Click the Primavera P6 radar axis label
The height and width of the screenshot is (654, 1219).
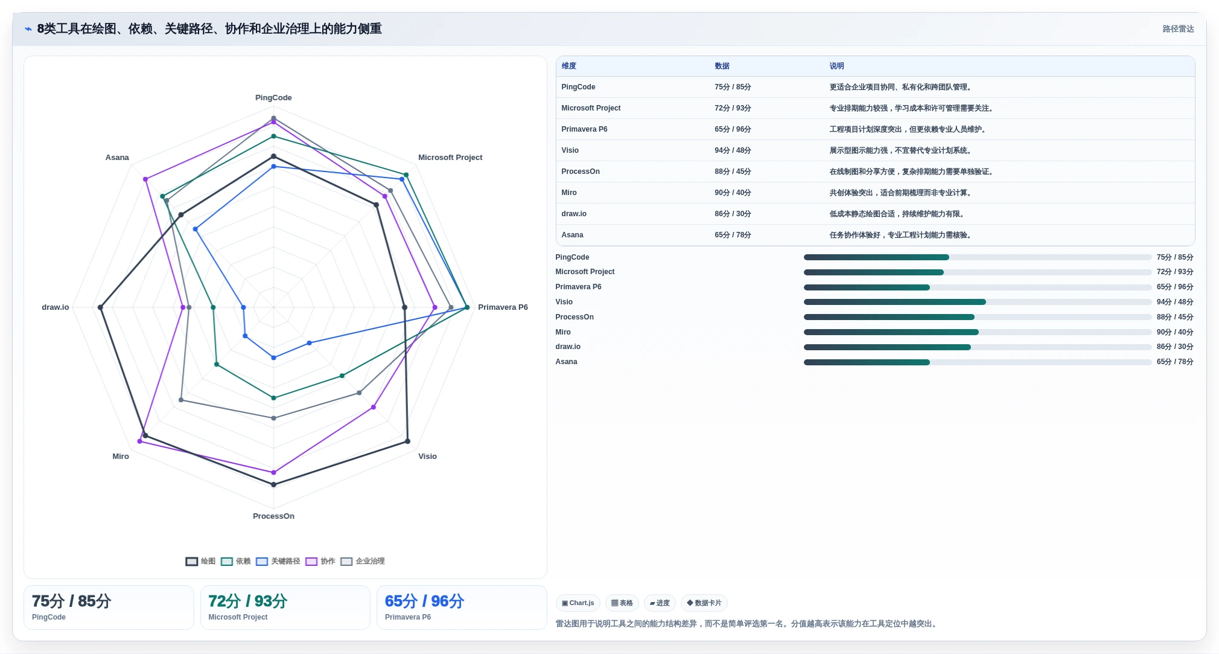(x=503, y=307)
